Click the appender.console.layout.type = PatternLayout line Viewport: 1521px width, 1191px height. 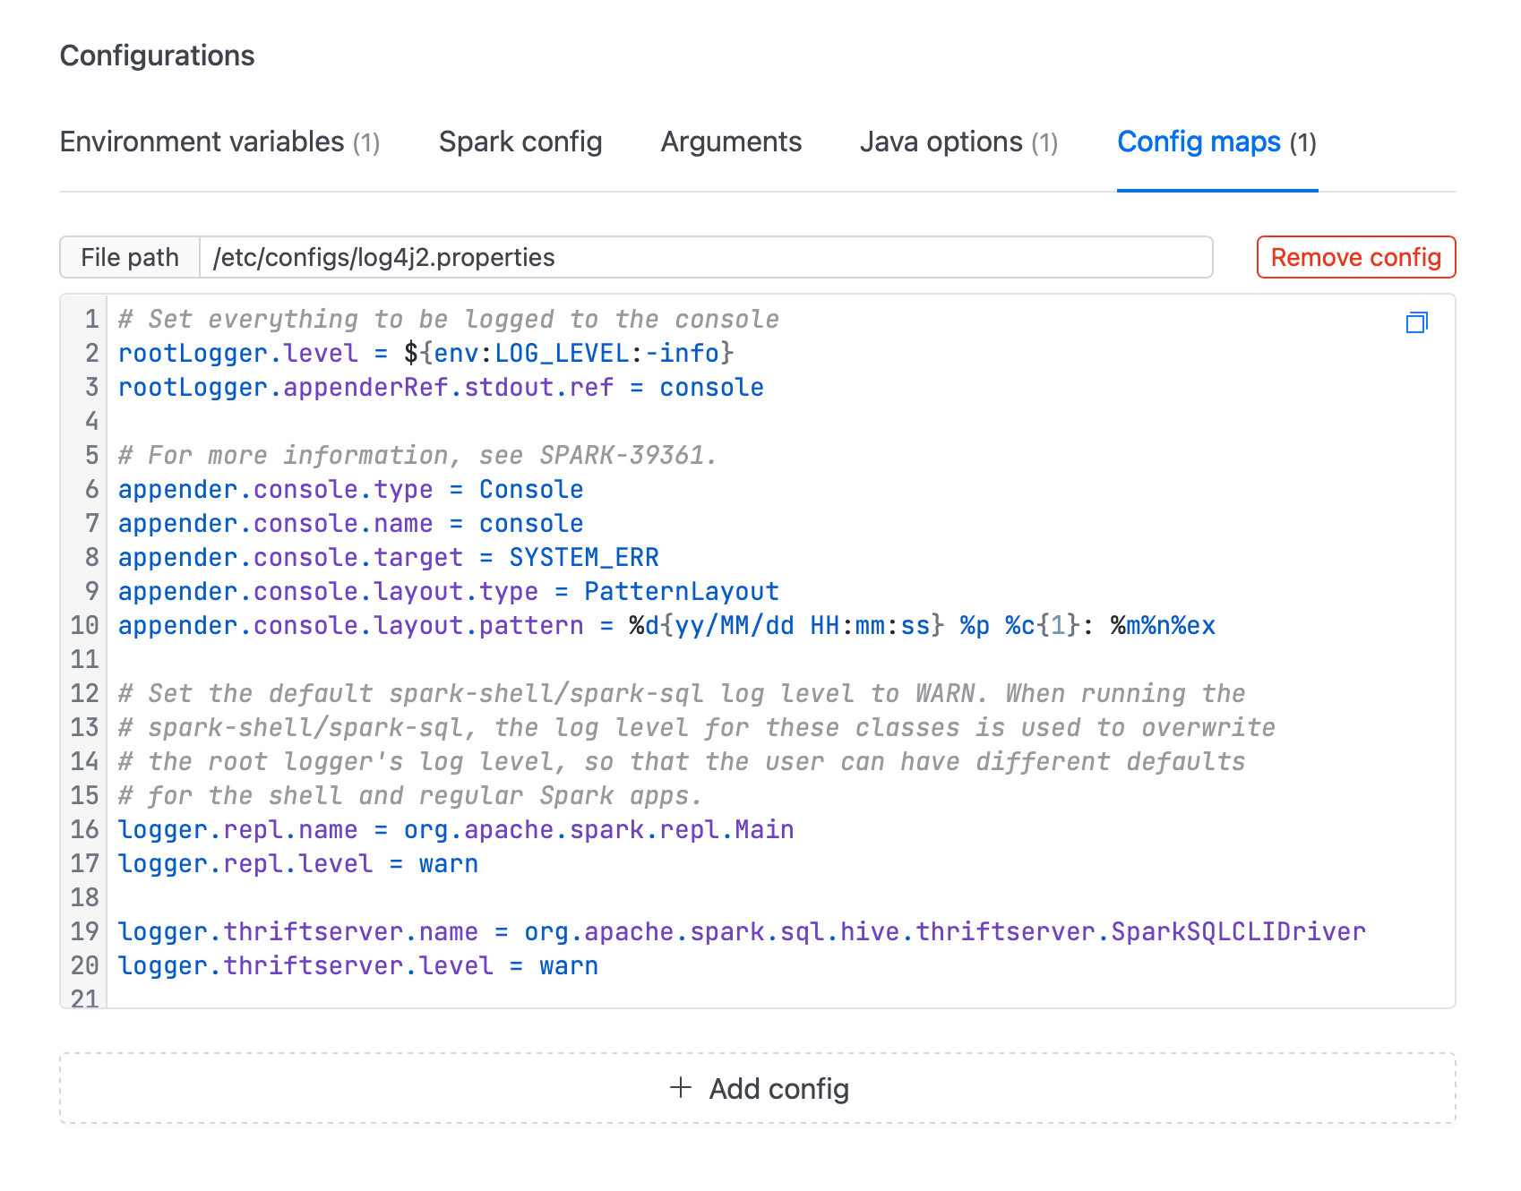pos(448,591)
